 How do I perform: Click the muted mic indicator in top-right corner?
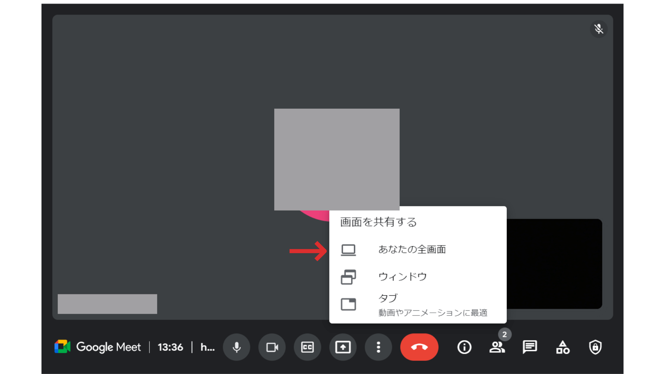coord(599,29)
